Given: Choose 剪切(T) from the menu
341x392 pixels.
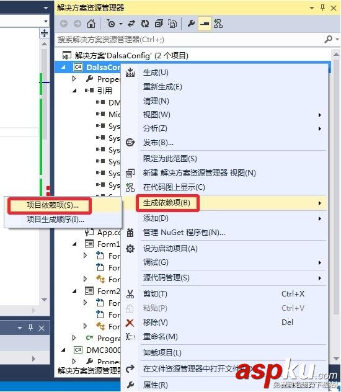Looking at the screenshot, I should [x=224, y=294].
